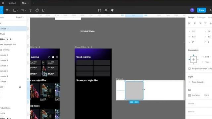Click the Edit object icon
Screen dimensions: 212x119
(x=99, y=10)
